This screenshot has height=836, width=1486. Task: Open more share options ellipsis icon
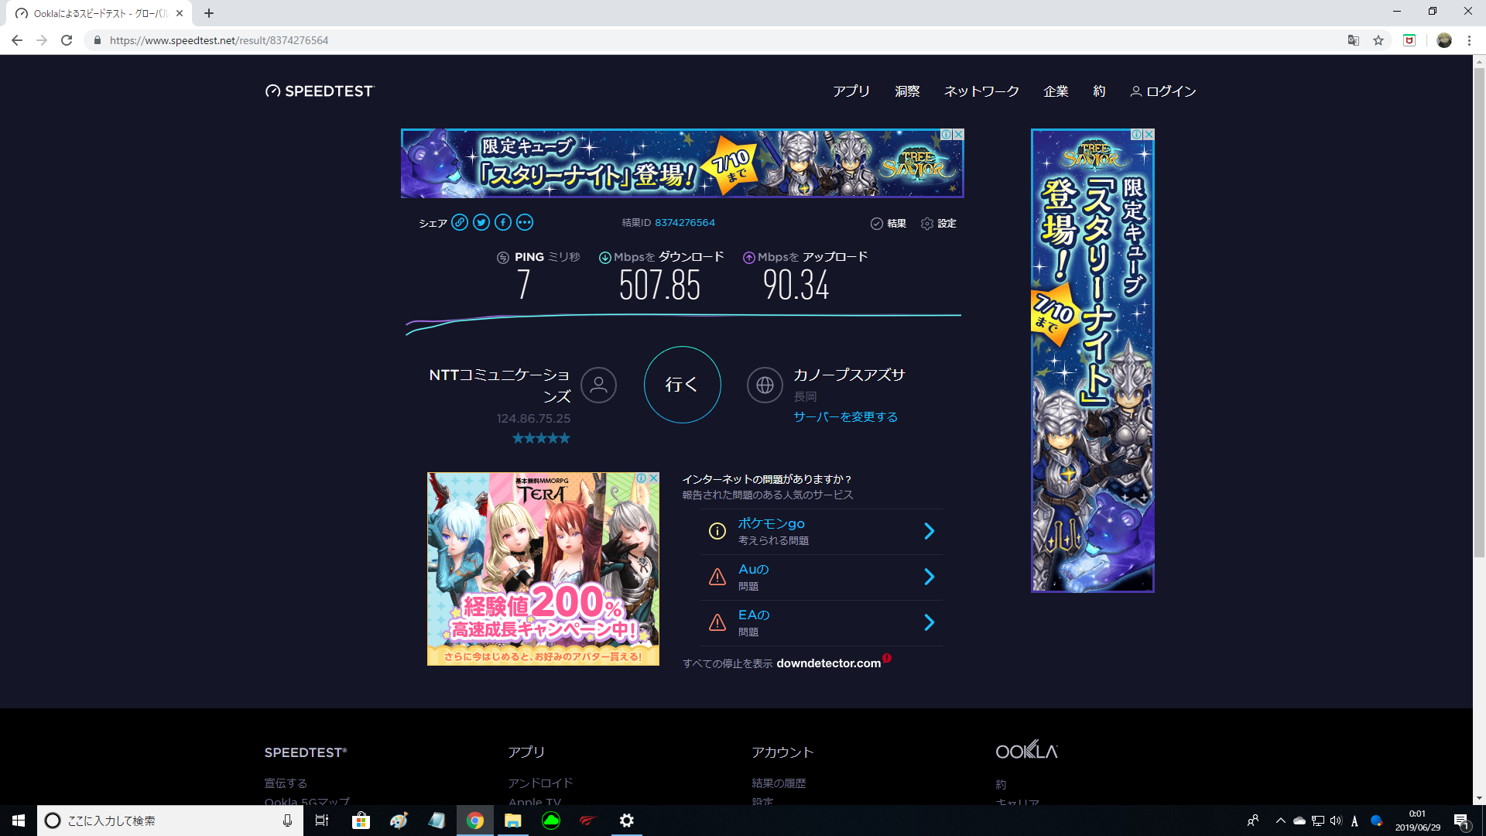(525, 223)
